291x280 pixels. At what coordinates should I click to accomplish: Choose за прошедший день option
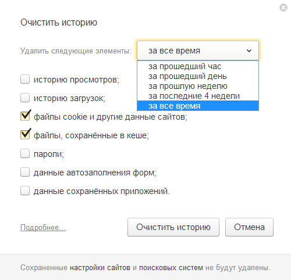coord(198,76)
